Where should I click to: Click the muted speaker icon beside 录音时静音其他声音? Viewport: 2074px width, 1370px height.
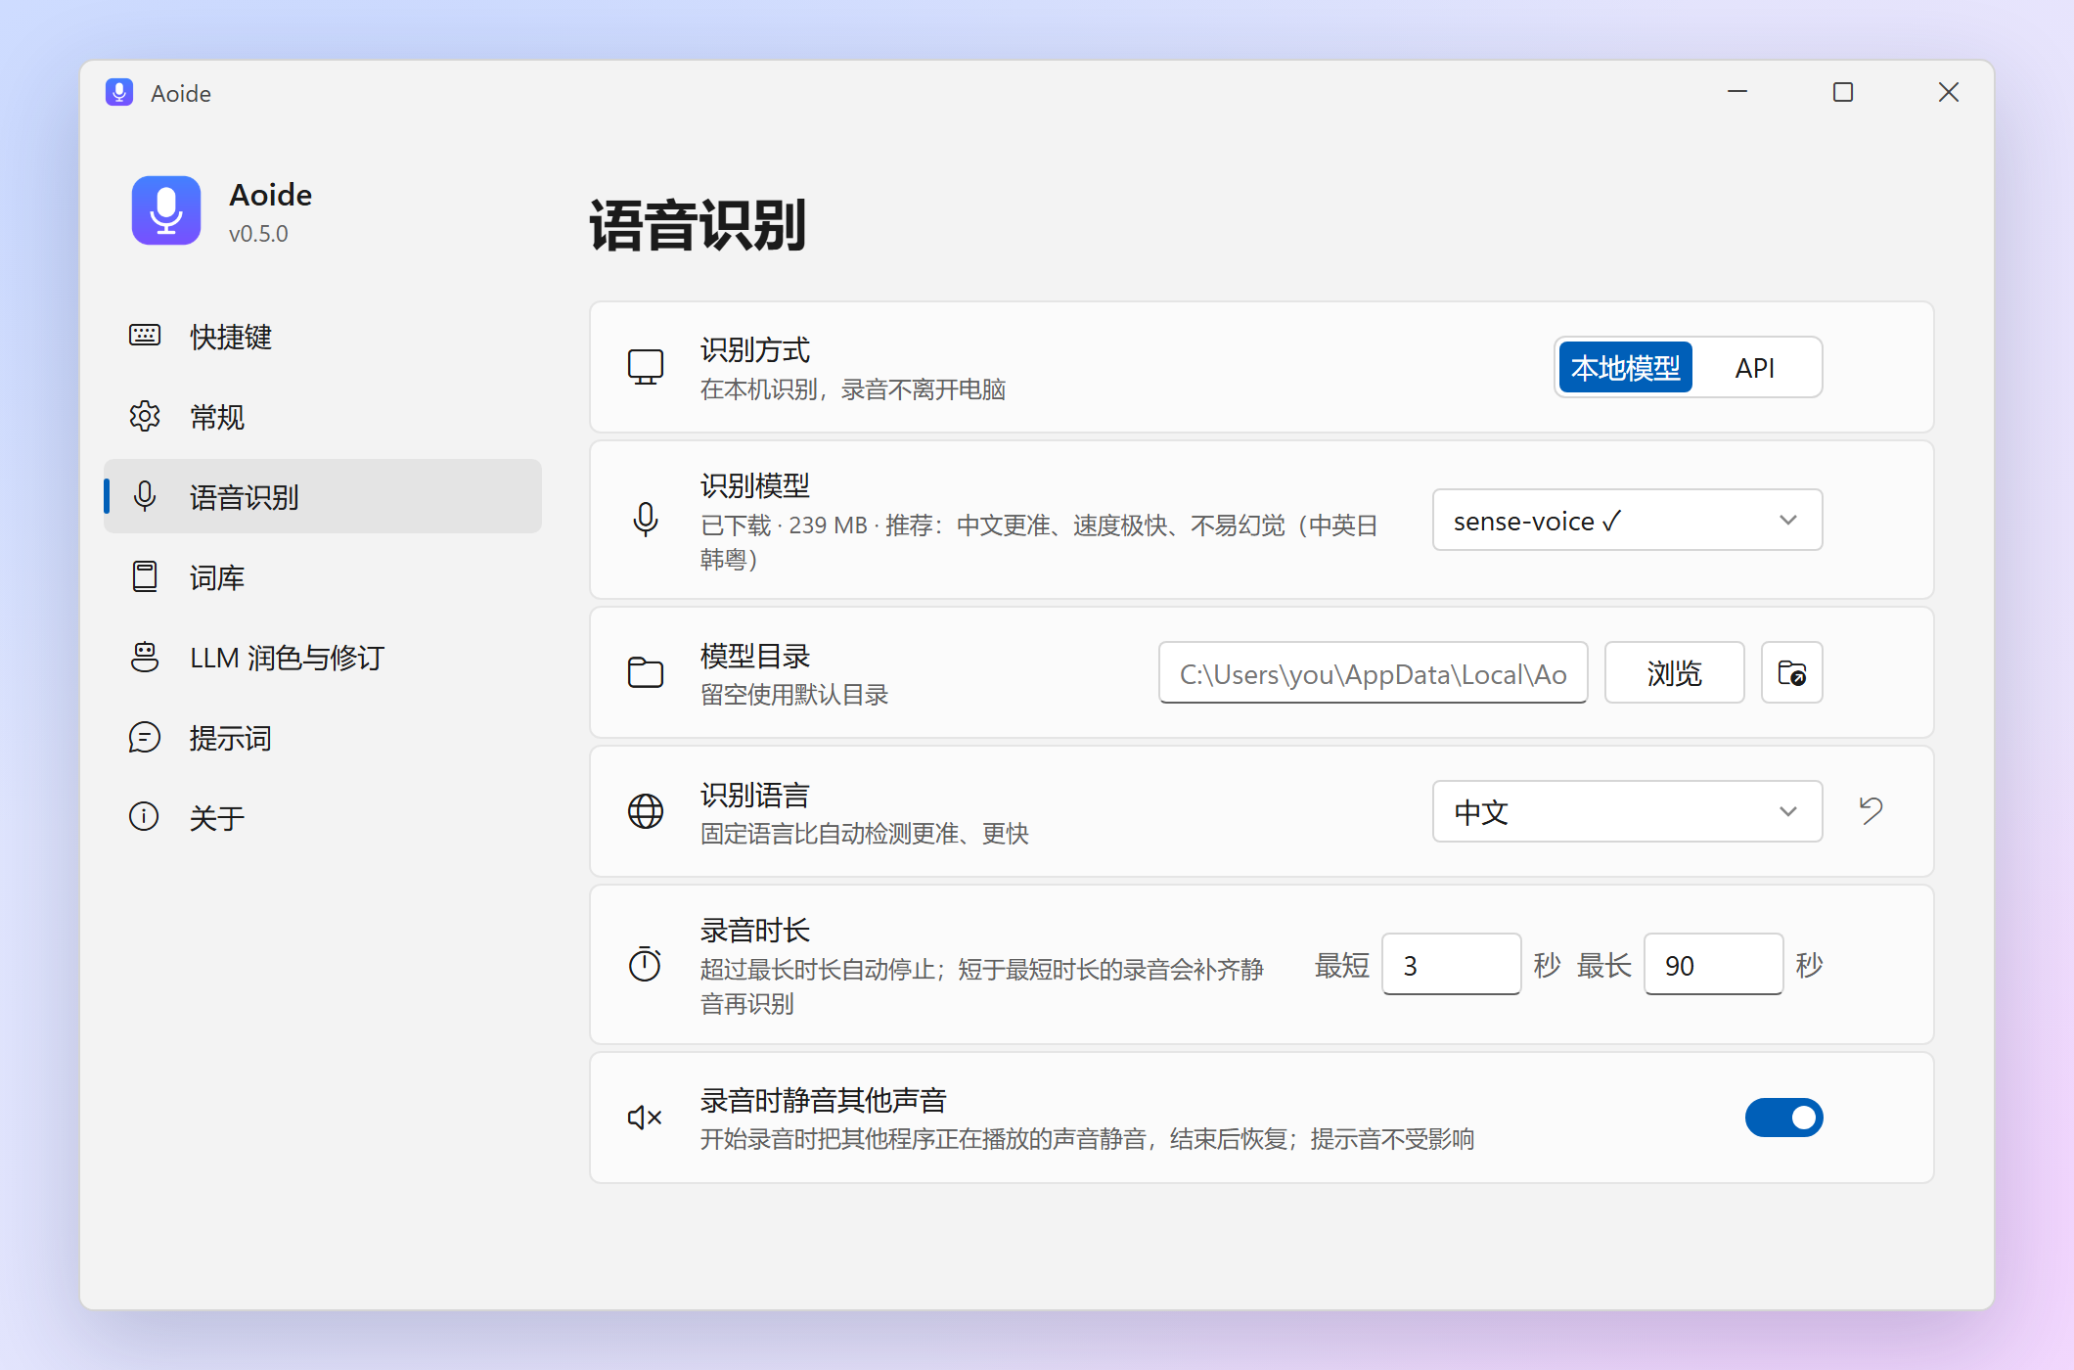click(x=646, y=1118)
